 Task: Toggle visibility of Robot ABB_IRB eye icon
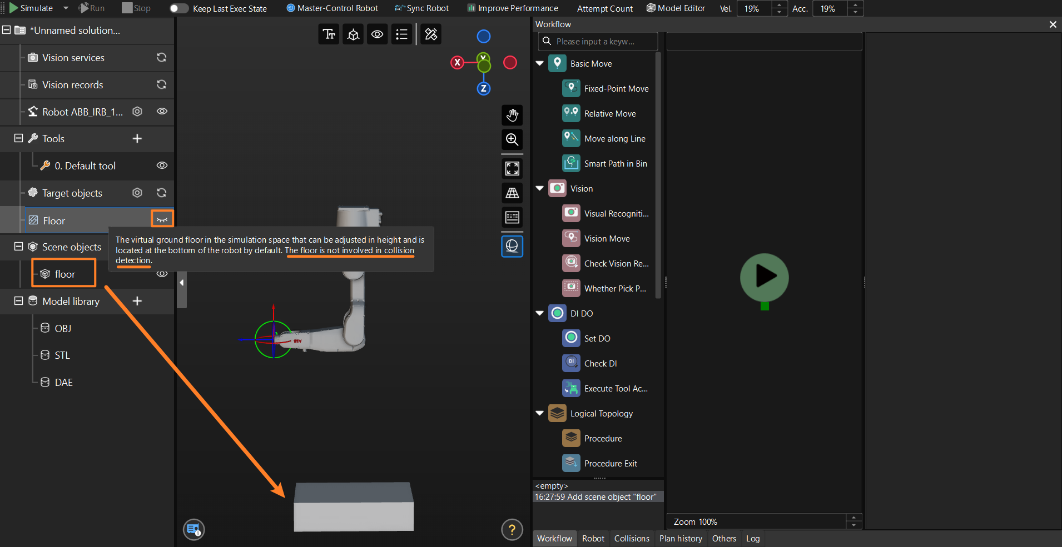click(162, 112)
